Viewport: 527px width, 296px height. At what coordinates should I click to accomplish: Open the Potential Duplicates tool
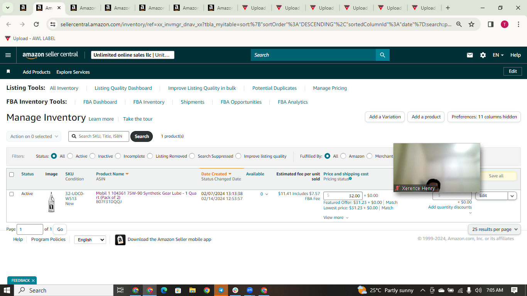(274, 88)
